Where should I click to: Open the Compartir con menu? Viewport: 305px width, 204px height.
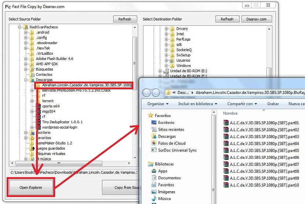coord(242,104)
